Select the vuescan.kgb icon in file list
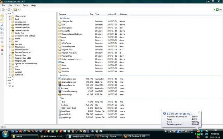 tap(59, 95)
